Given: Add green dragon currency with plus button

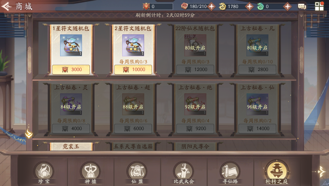Looking at the screenshot, I should pos(288,7).
